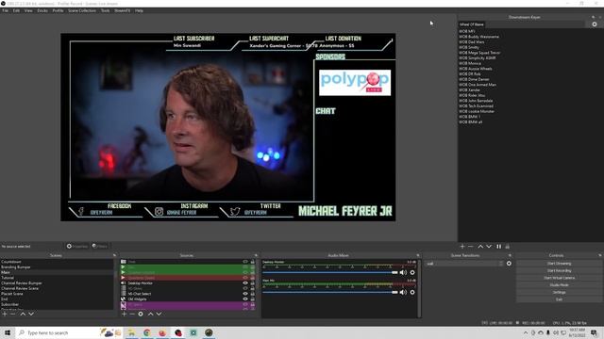Screen dimensions: 604x339
Task: Toggle lock on the red highlighted source
Action: [x=253, y=278]
